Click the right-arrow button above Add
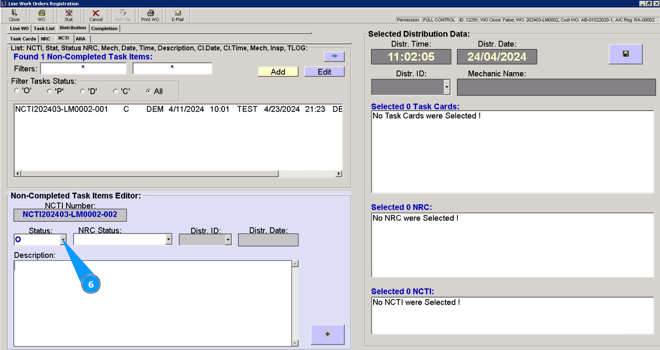 334,57
